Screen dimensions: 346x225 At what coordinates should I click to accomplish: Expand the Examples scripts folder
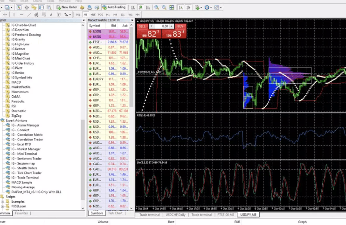pos(2,201)
